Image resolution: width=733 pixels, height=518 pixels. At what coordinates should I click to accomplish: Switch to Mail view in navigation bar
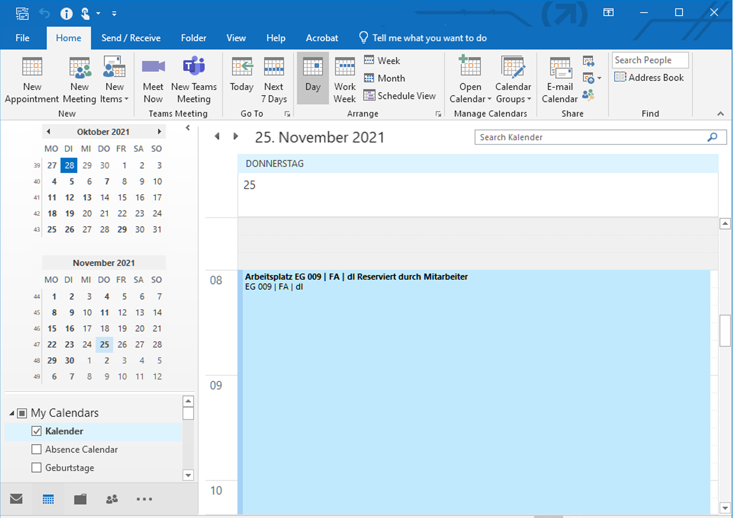16,499
